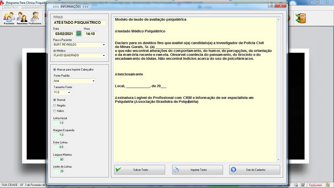Click the Paciente toolbar icon
Screen dimensions: 334x188
(9, 18)
